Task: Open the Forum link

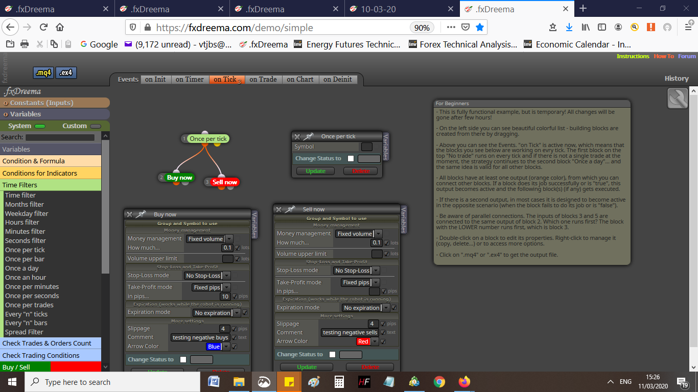Action: 687,56
